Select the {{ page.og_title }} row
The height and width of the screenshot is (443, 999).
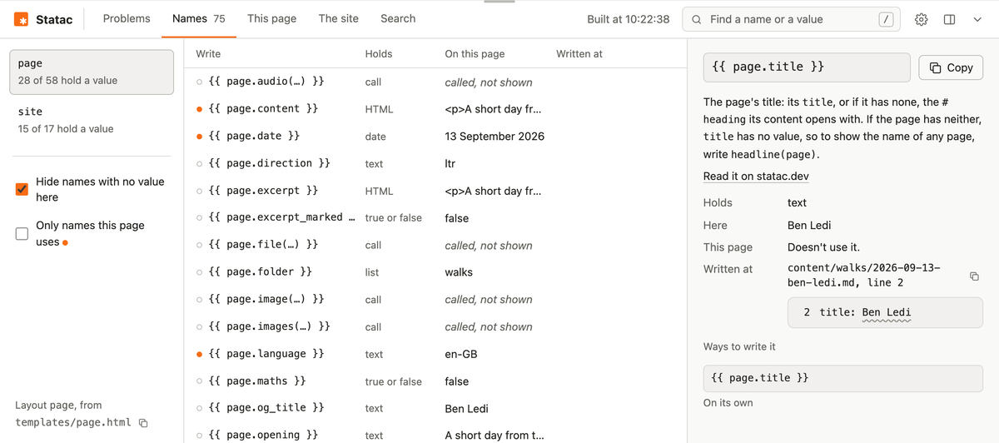[x=435, y=408]
